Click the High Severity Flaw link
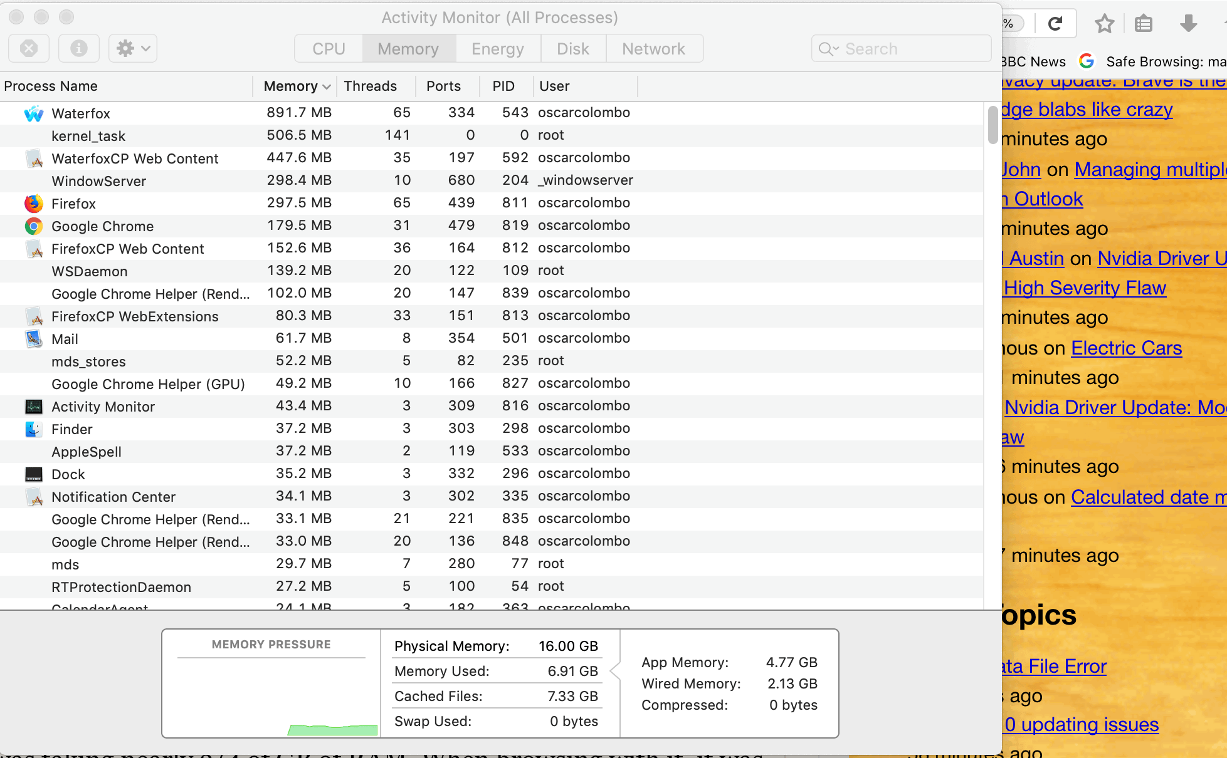 click(x=1085, y=288)
